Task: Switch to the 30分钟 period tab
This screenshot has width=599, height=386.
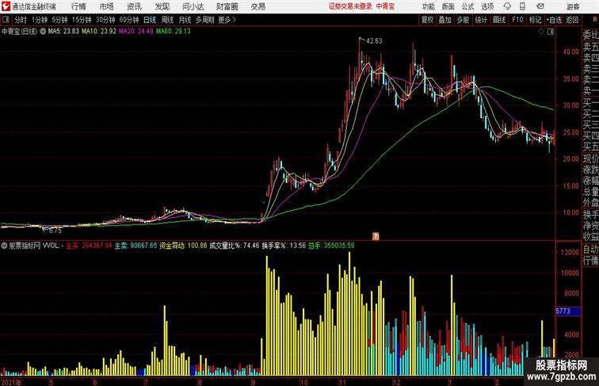Action: coord(105,20)
